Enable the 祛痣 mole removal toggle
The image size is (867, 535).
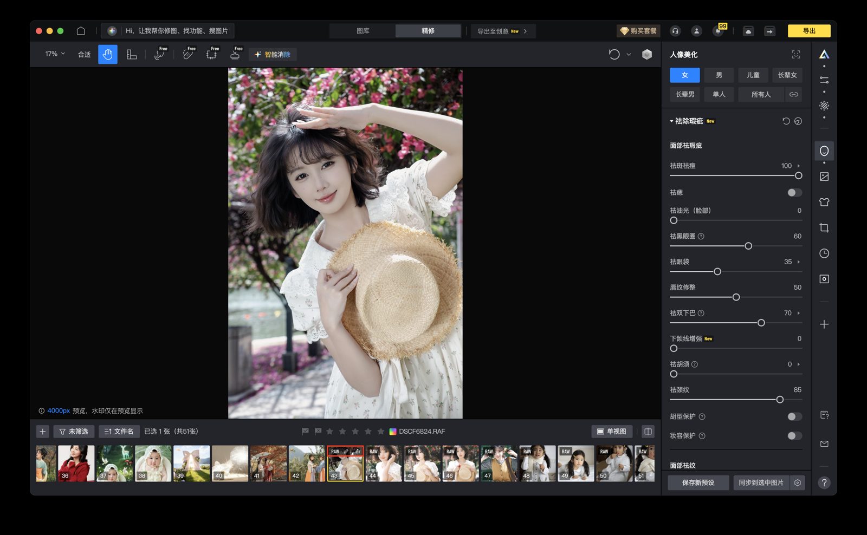tap(794, 192)
